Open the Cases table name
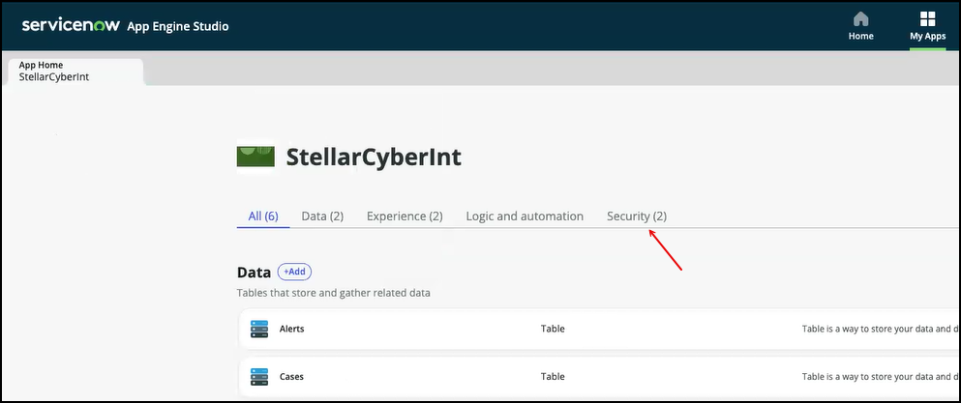This screenshot has width=961, height=403. click(x=292, y=376)
